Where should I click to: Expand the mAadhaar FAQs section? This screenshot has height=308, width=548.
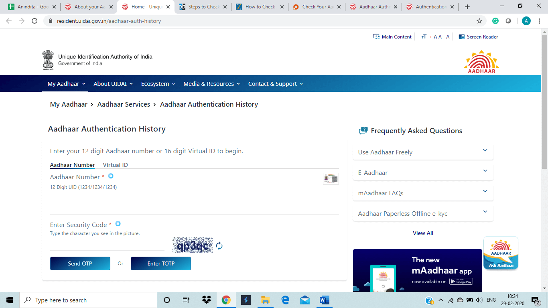[x=423, y=193]
